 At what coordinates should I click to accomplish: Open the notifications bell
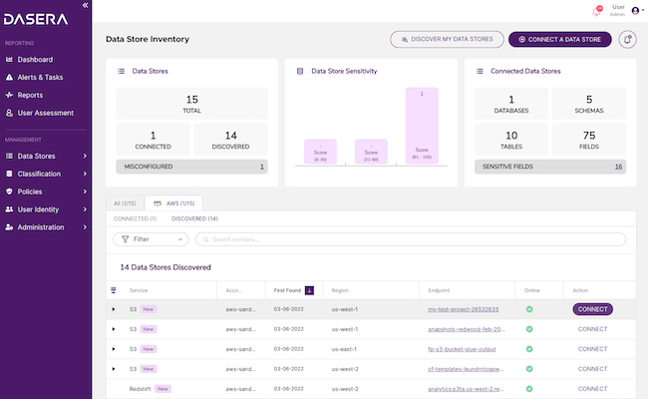click(596, 11)
